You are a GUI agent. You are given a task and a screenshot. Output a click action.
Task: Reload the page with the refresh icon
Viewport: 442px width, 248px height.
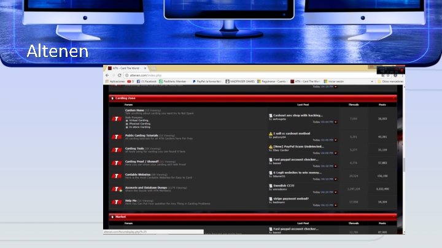point(120,75)
